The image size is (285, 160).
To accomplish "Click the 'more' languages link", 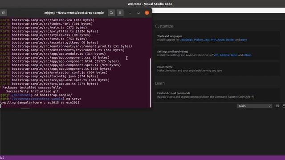I will tap(244, 40).
